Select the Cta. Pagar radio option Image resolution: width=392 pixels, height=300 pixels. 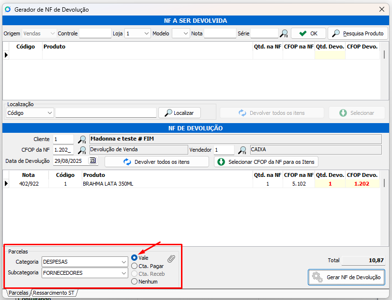click(x=135, y=266)
